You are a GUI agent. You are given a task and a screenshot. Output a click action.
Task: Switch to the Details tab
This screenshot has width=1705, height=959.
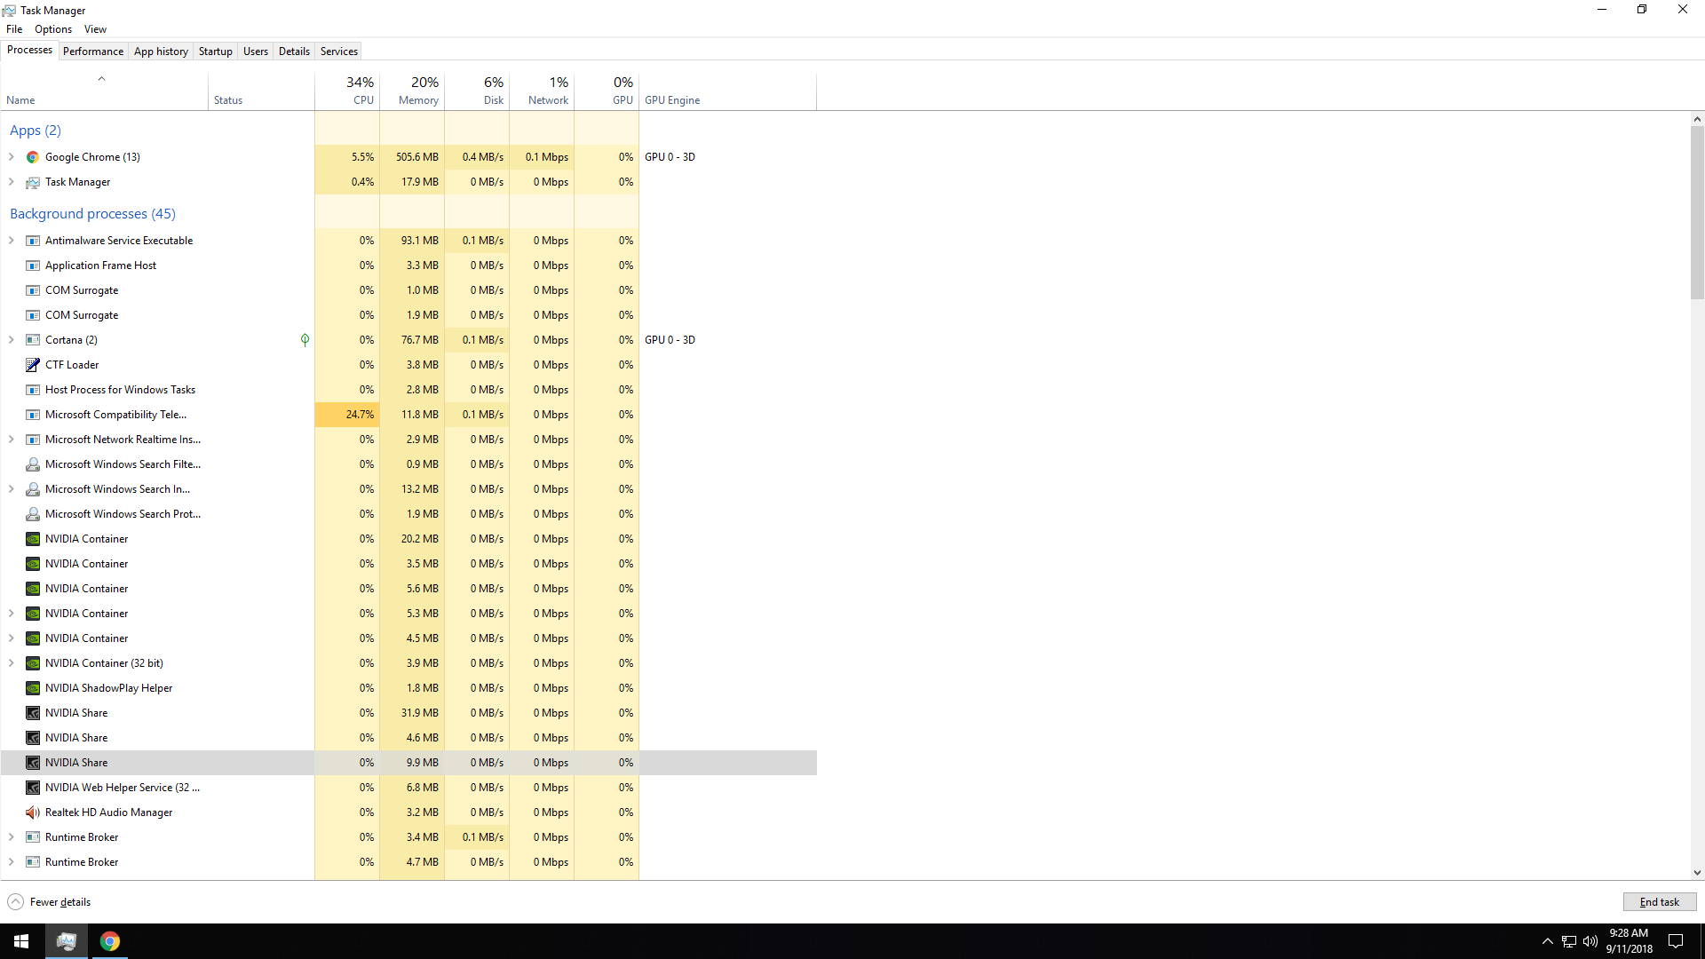tap(294, 52)
